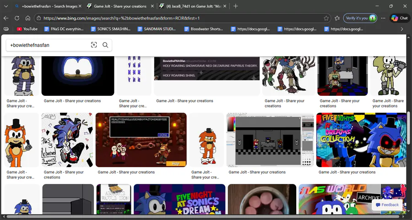
Task: Close the +bowiethefnasfan Search Images tab
Action: pos(81,6)
